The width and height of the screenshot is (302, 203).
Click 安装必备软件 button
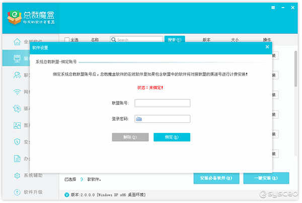point(216,178)
